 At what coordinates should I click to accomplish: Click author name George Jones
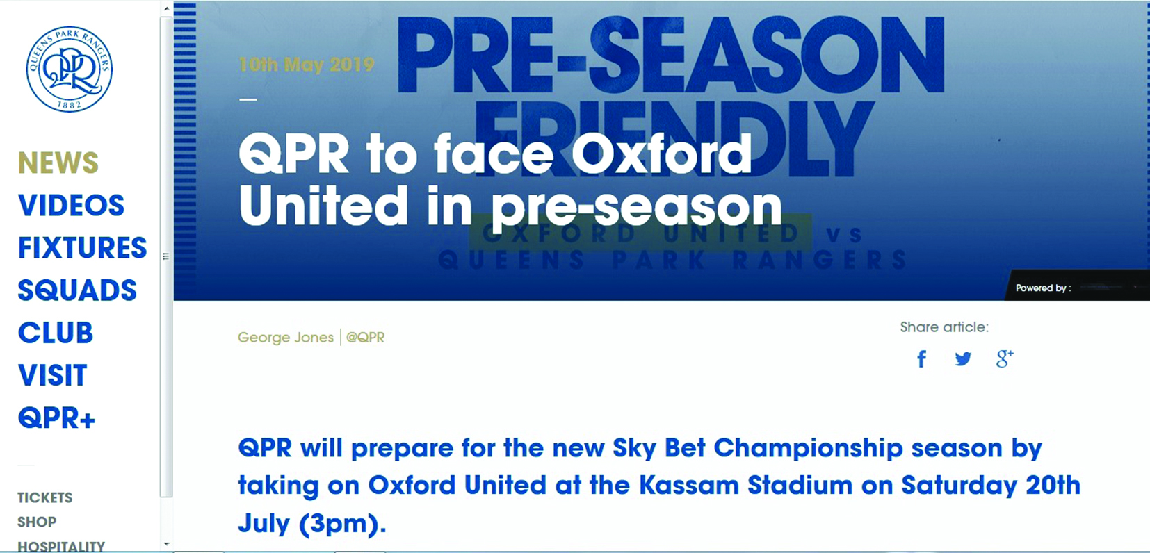click(x=285, y=338)
